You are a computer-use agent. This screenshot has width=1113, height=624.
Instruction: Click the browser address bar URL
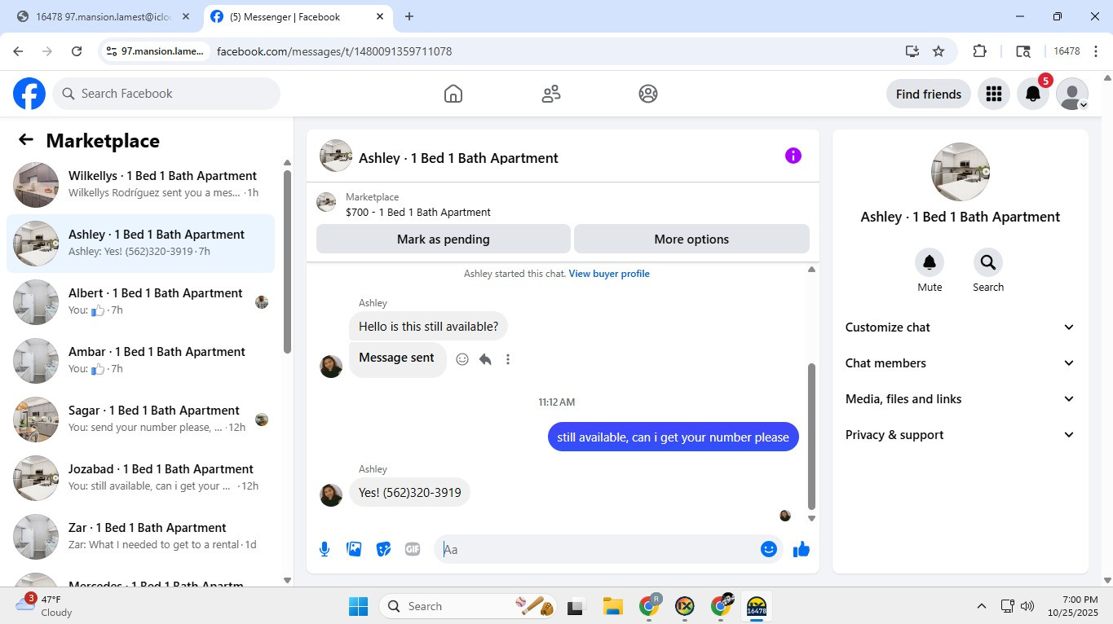tap(334, 51)
